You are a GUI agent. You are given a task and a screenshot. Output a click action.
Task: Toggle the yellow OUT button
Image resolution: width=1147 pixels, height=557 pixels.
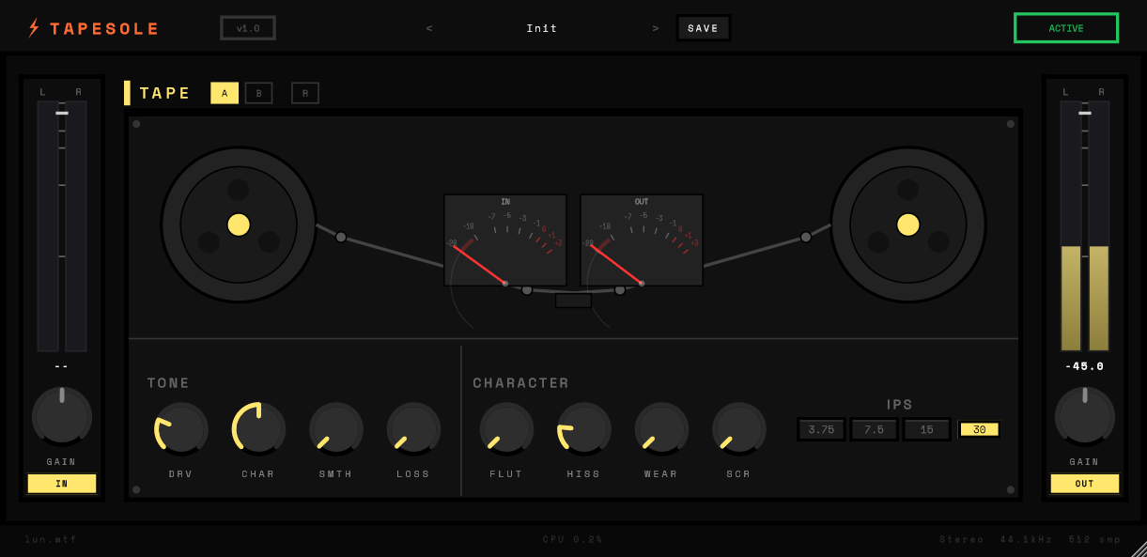1085,484
